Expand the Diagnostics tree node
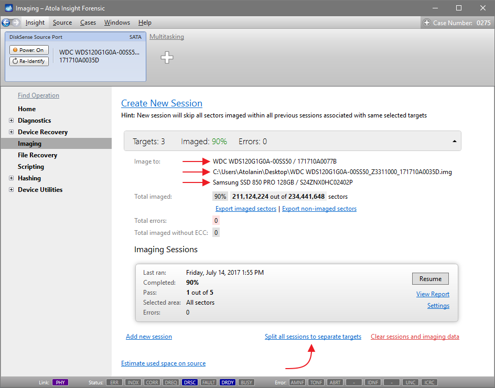The width and height of the screenshot is (495, 388). 12,121
